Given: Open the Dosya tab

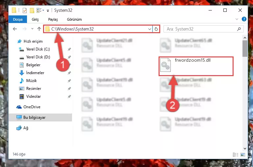Looking at the screenshot, I should coord(18,19).
